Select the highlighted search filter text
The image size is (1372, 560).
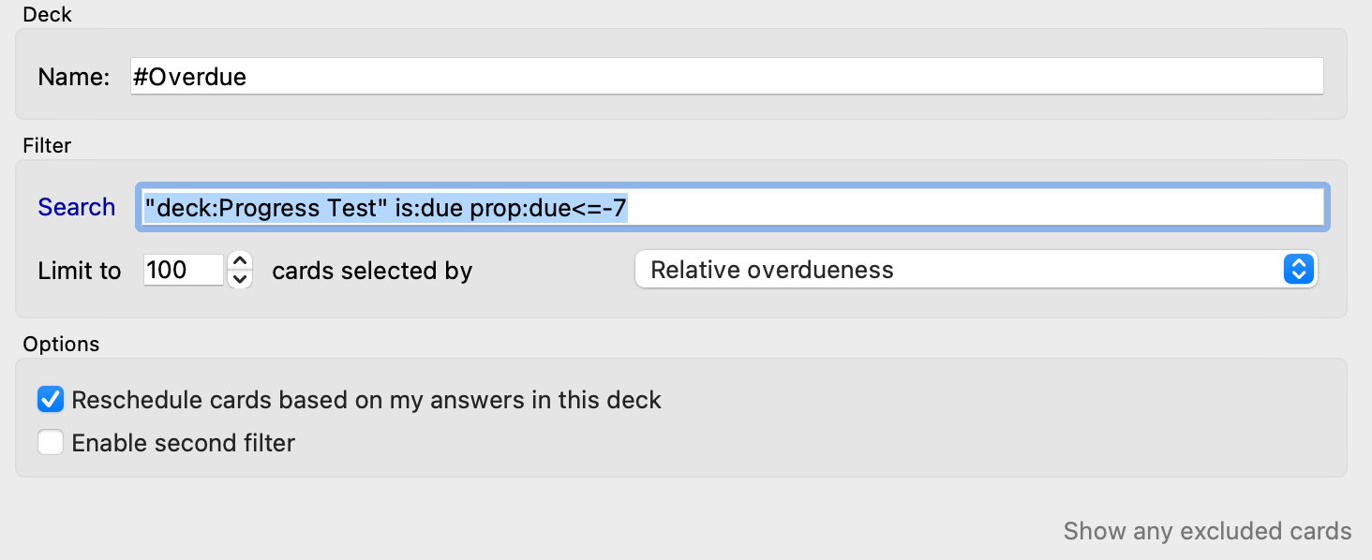(x=384, y=207)
